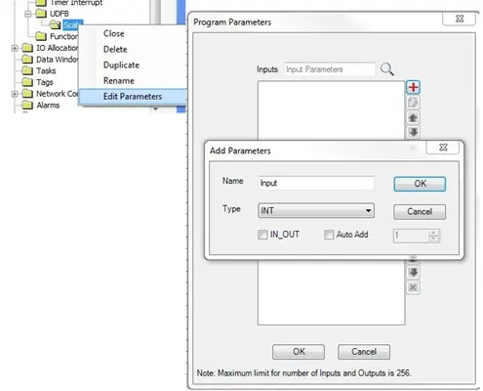Click the move-down arrow icon beside the lower list

(x=413, y=273)
